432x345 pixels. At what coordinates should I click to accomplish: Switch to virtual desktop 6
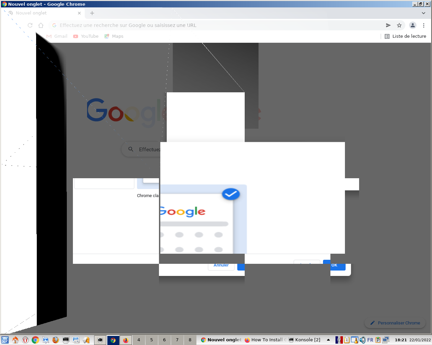pyautogui.click(x=164, y=340)
